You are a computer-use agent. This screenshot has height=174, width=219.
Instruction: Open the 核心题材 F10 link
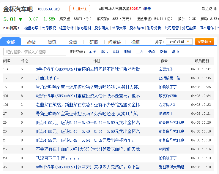coord(84,28)
